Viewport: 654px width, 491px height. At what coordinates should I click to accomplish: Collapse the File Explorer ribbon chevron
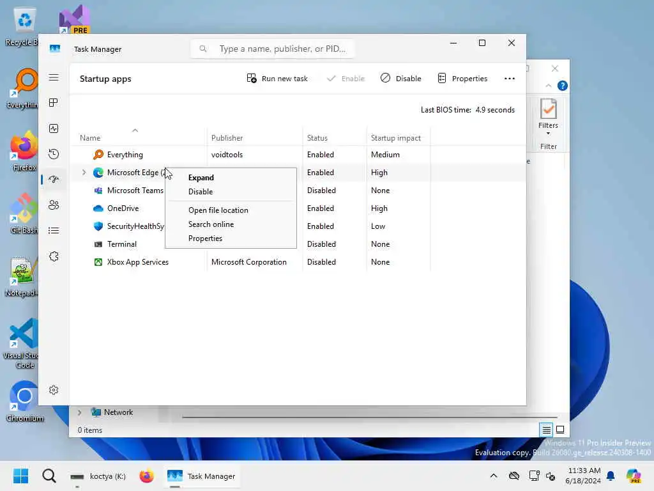pyautogui.click(x=549, y=86)
